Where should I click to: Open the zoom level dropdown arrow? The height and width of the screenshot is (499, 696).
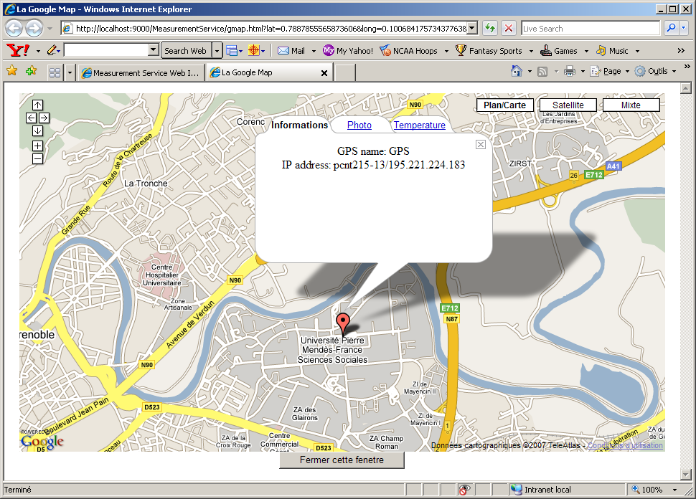674,490
